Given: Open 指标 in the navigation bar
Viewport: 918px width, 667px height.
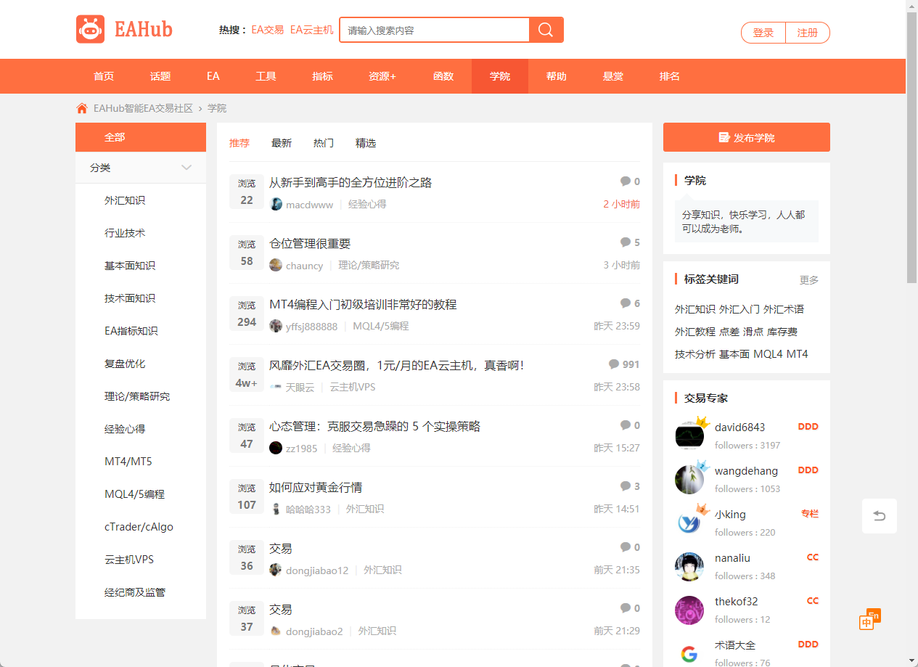Looking at the screenshot, I should (x=322, y=76).
